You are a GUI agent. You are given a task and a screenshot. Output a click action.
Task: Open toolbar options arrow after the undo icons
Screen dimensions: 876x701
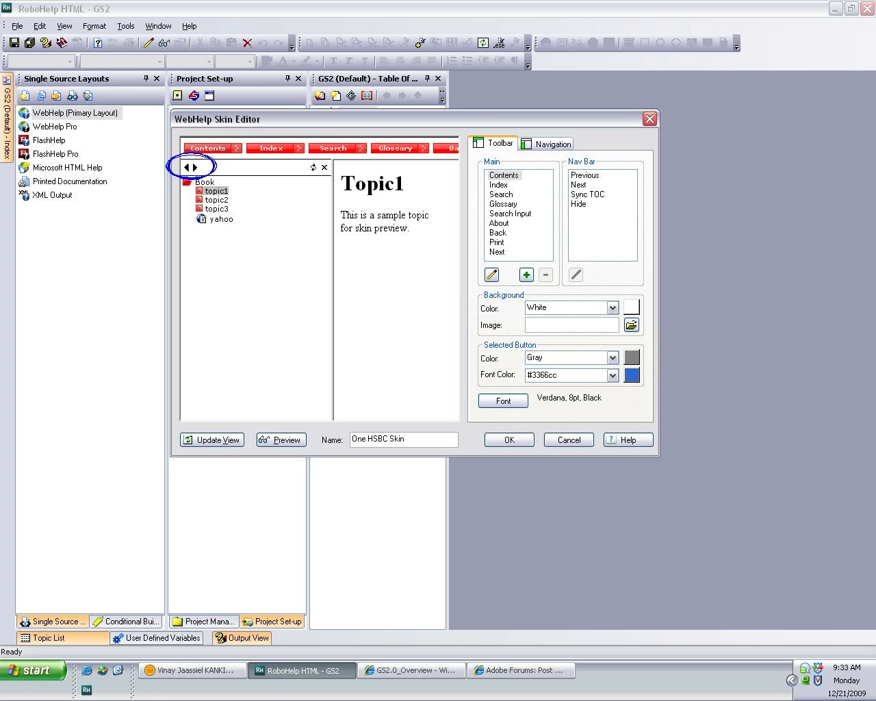(x=292, y=45)
